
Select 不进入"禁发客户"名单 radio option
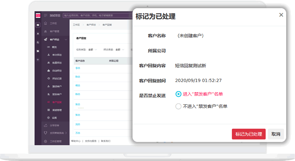click(x=178, y=106)
